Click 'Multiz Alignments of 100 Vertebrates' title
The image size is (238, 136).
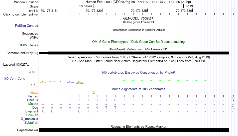click(x=138, y=89)
